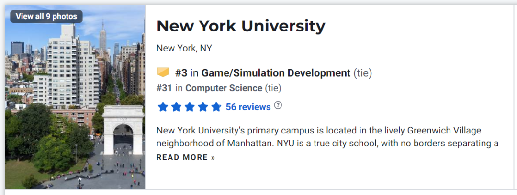Viewport: 517px width, 195px height.
Task: Open the 56 reviews link
Action: (248, 107)
